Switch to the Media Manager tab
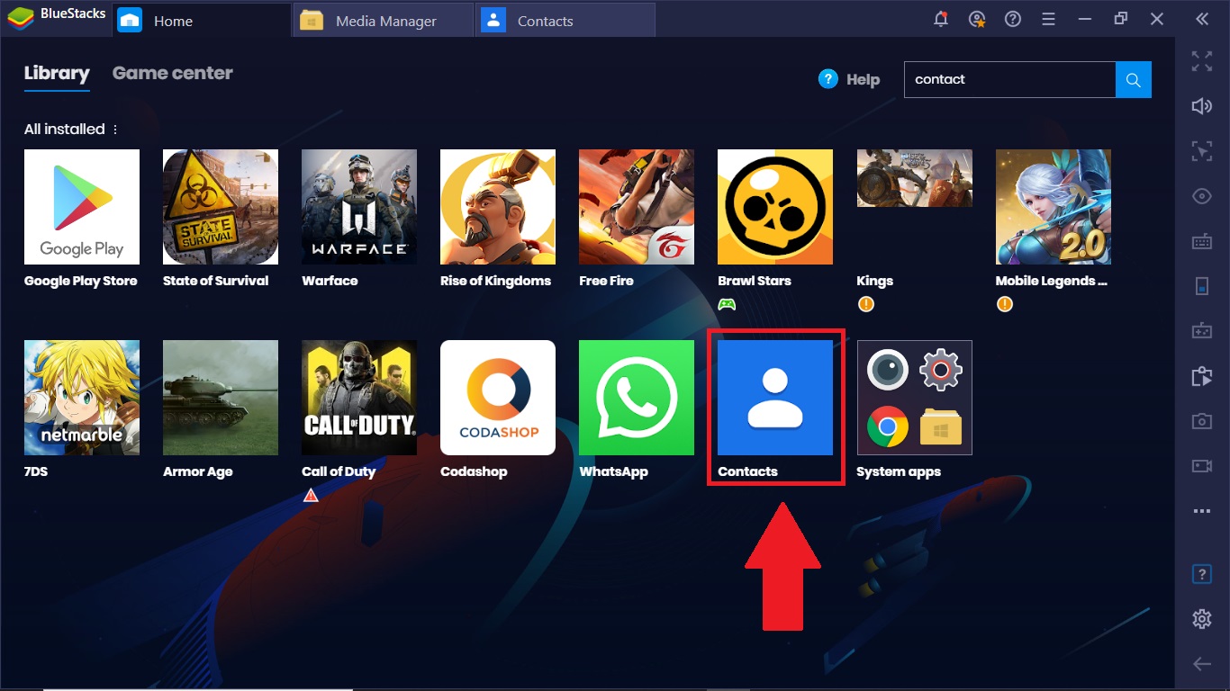This screenshot has width=1230, height=691. 384,21
